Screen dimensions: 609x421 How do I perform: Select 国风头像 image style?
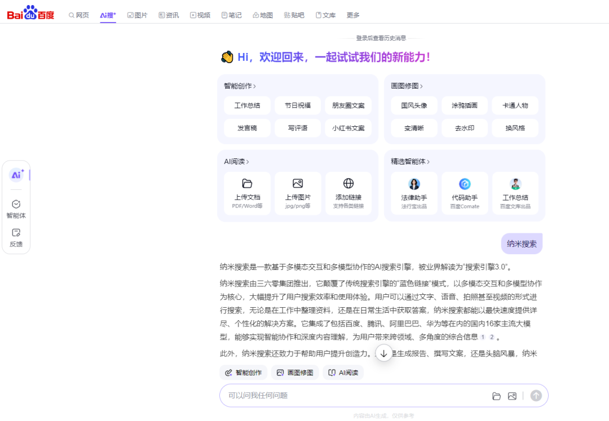414,105
